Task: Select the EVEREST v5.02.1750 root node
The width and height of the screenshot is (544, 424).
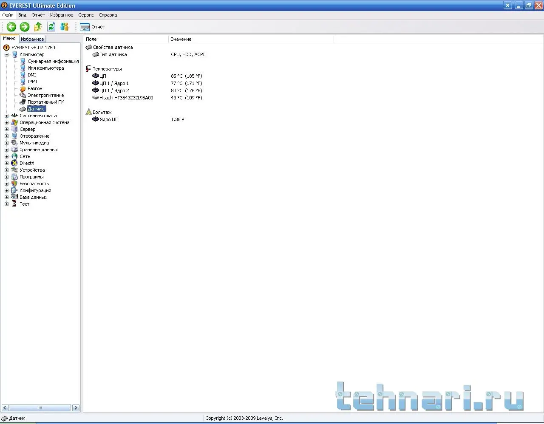Action: 33,48
